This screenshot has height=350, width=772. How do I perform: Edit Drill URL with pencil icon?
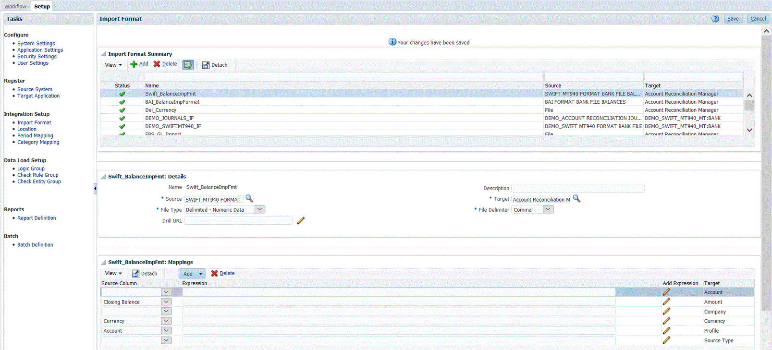[x=301, y=220]
